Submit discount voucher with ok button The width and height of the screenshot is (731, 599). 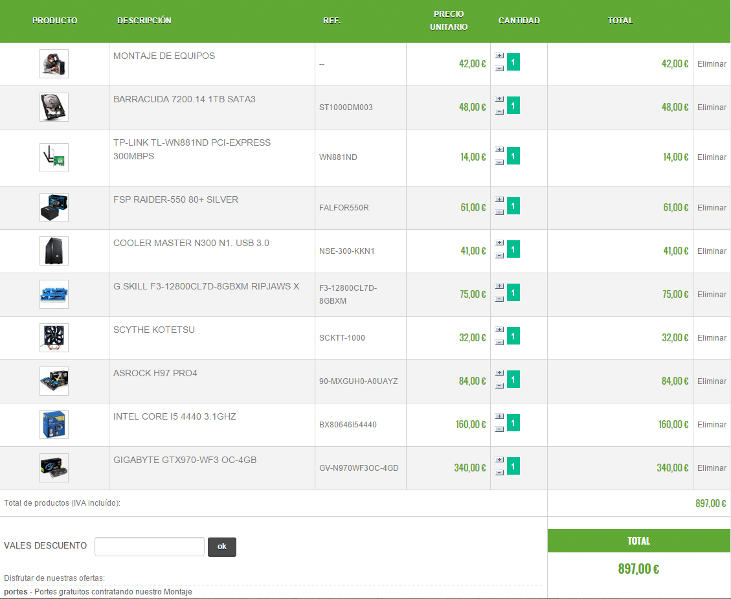click(x=222, y=547)
